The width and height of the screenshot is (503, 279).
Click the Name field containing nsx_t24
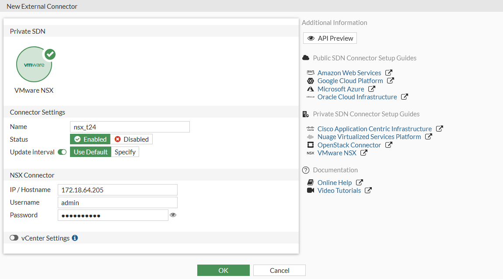(129, 127)
